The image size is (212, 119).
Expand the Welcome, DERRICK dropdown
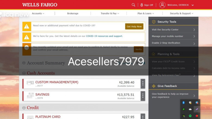pos(192,5)
